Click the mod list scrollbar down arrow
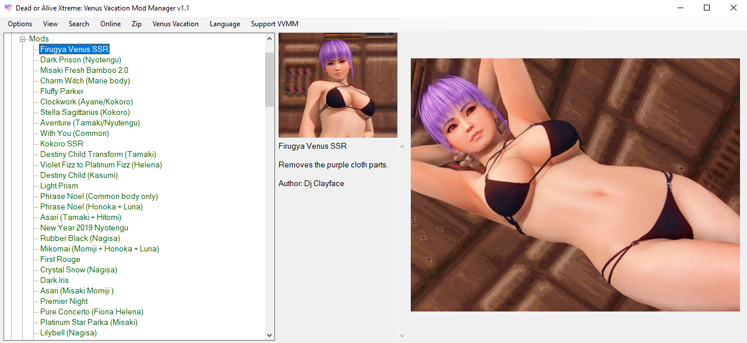 (x=269, y=335)
